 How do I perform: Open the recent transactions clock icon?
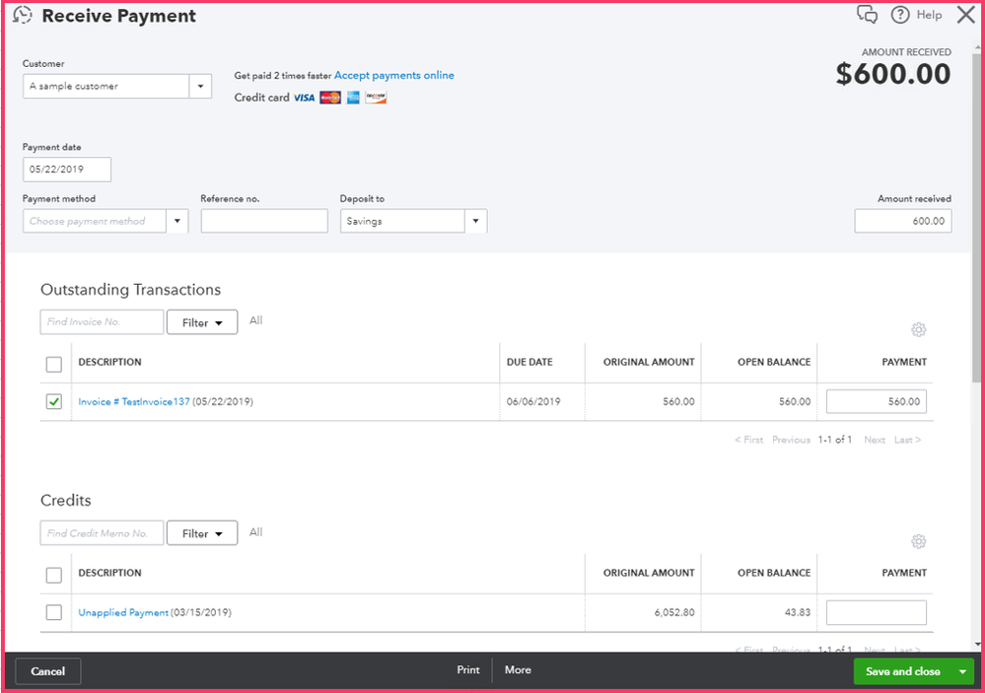[22, 15]
